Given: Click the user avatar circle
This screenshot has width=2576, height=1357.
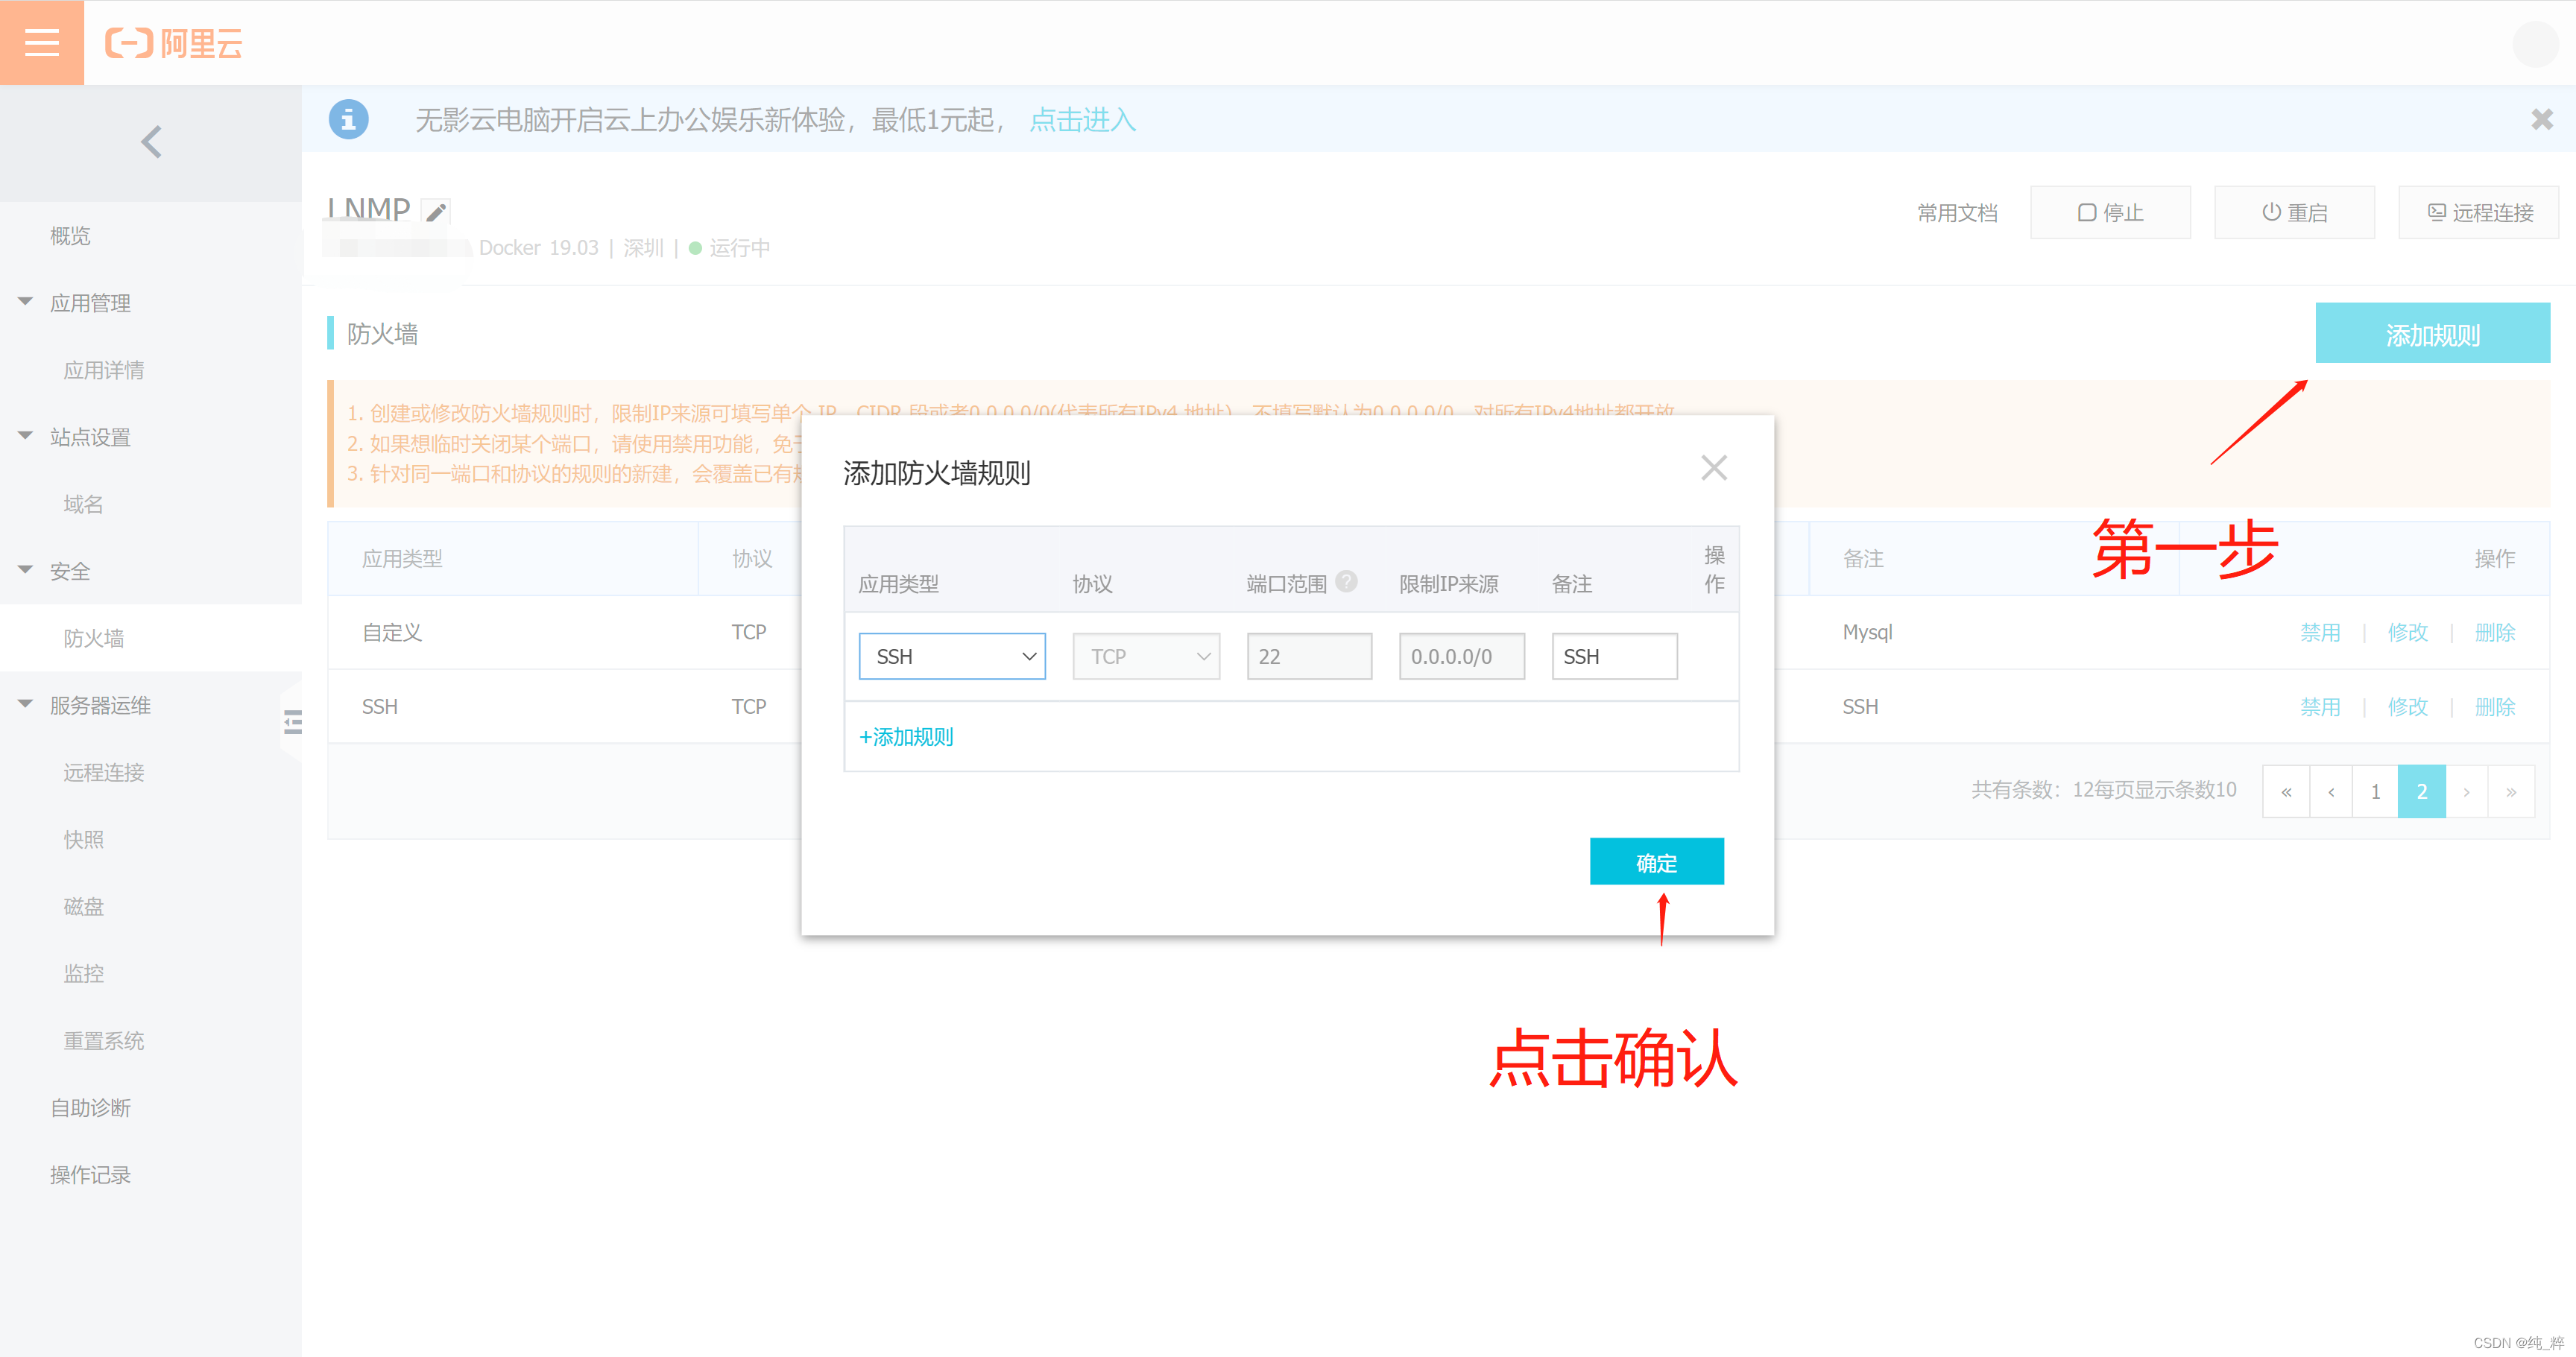Looking at the screenshot, I should [x=2535, y=43].
